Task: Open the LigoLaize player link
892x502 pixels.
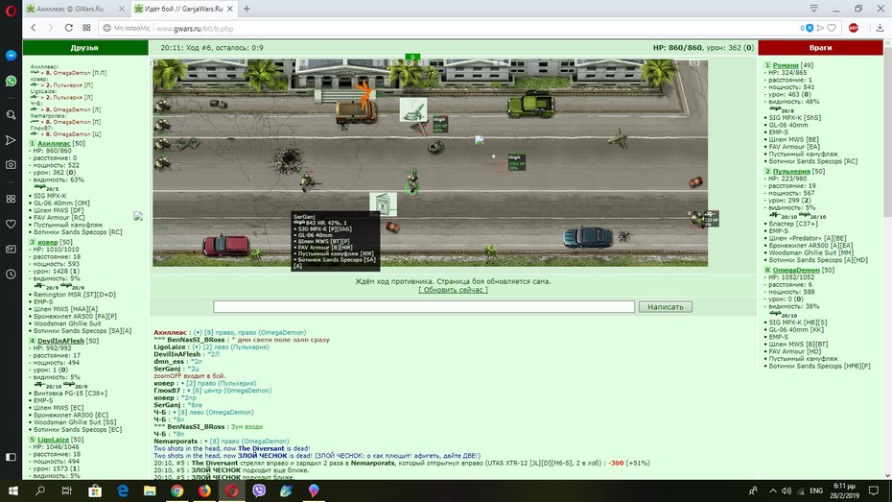Action: [53, 440]
